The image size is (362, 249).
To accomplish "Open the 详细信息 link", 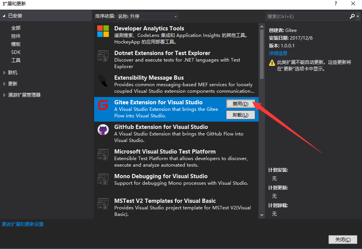I will pyautogui.click(x=278, y=53).
